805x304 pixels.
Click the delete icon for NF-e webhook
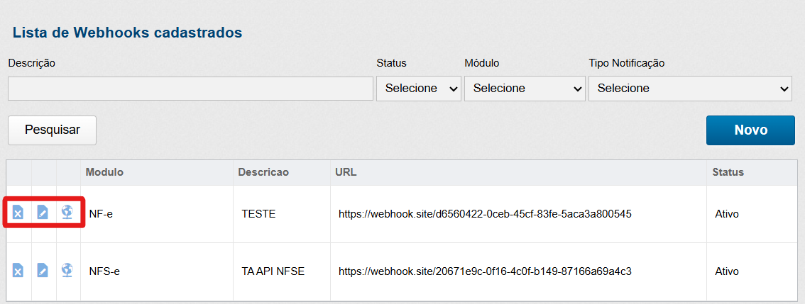click(x=18, y=213)
